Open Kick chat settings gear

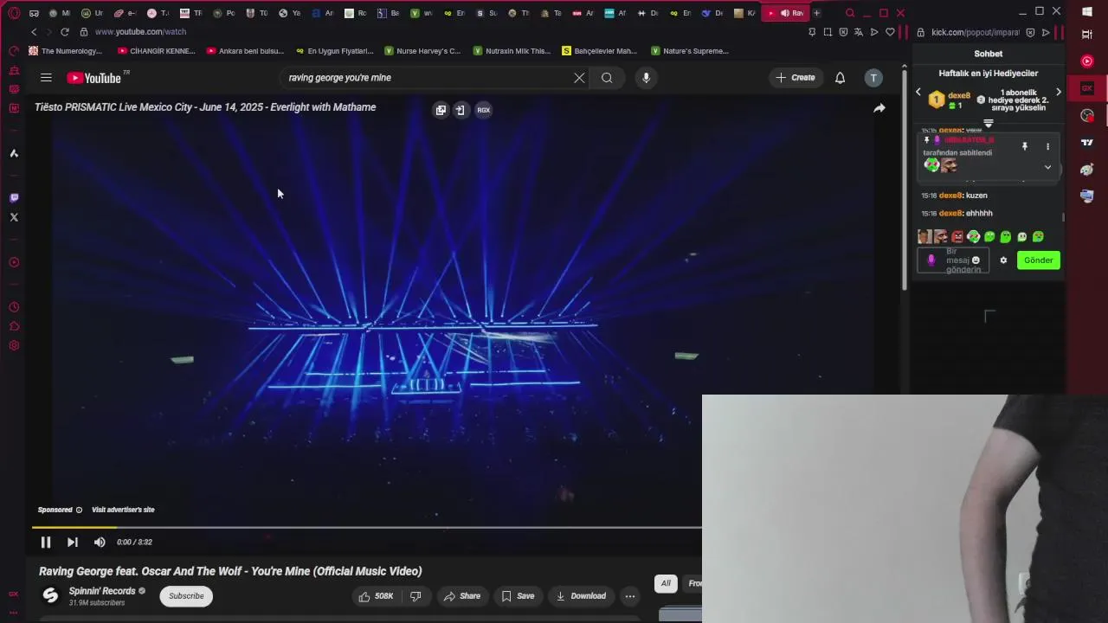pyautogui.click(x=1003, y=260)
